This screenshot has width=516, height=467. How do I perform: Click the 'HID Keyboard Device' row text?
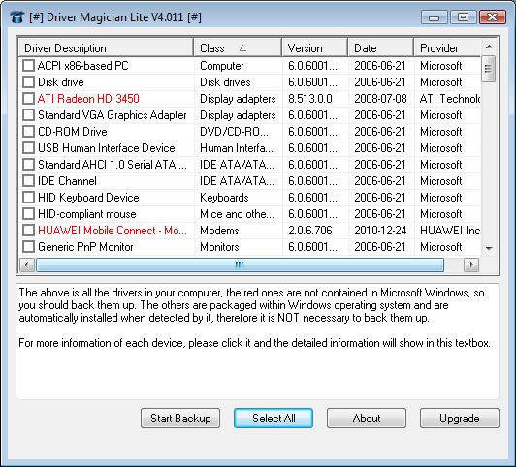coord(88,198)
